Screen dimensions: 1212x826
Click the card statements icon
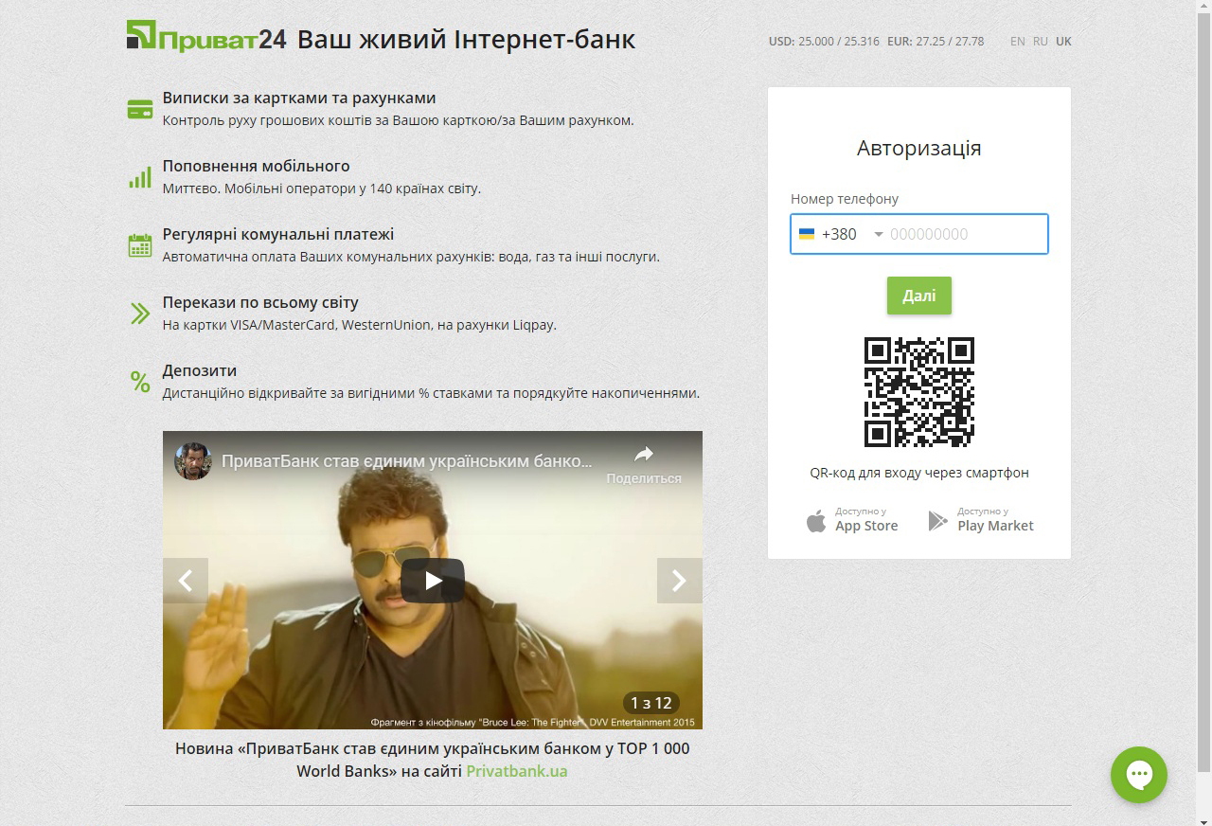click(x=140, y=109)
